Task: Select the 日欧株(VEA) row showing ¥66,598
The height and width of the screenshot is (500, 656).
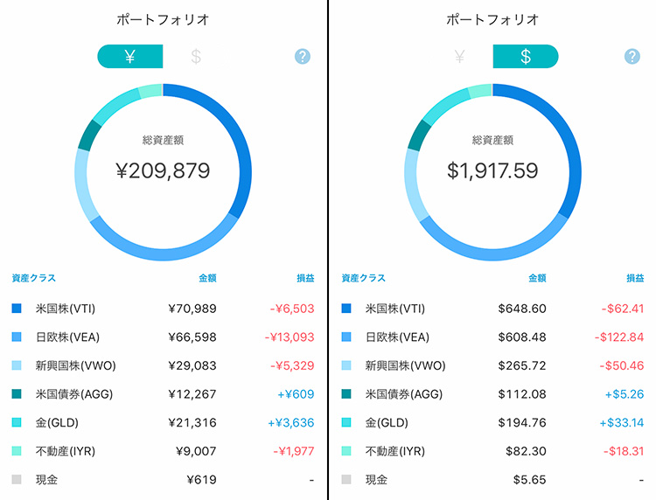Action: point(164,337)
